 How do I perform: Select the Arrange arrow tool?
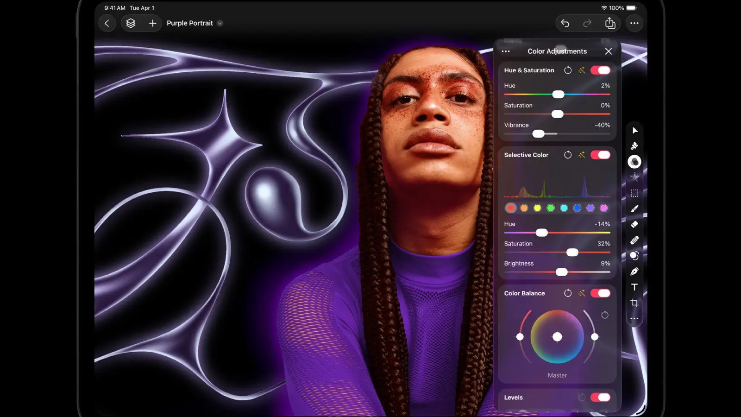coord(635,130)
